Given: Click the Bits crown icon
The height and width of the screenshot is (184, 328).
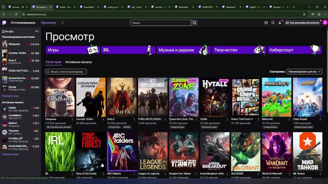Looking at the screenshot, I should click(x=280, y=23).
